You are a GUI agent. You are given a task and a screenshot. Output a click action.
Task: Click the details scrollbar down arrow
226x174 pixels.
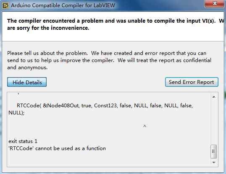point(214,163)
